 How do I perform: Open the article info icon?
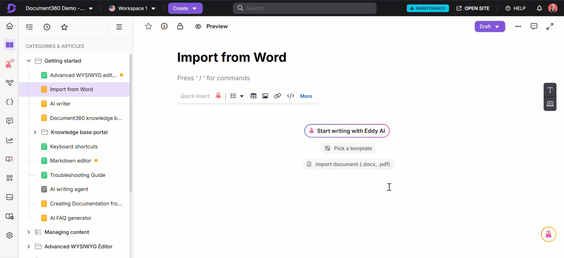click(164, 26)
